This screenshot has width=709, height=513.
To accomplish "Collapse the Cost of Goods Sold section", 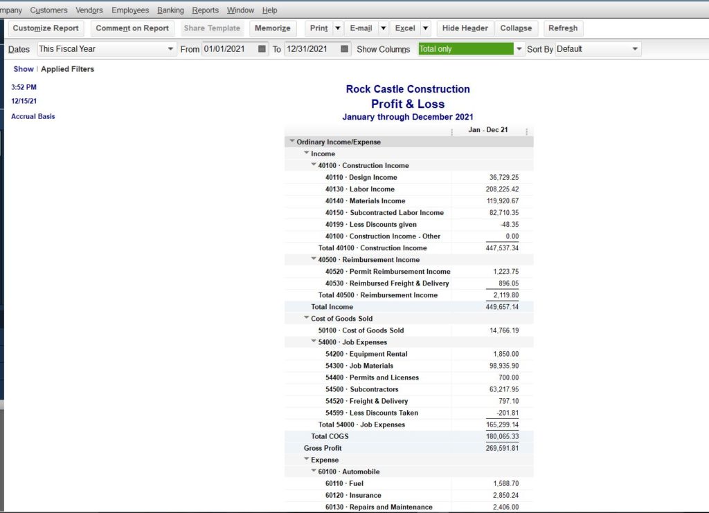I will coord(307,318).
